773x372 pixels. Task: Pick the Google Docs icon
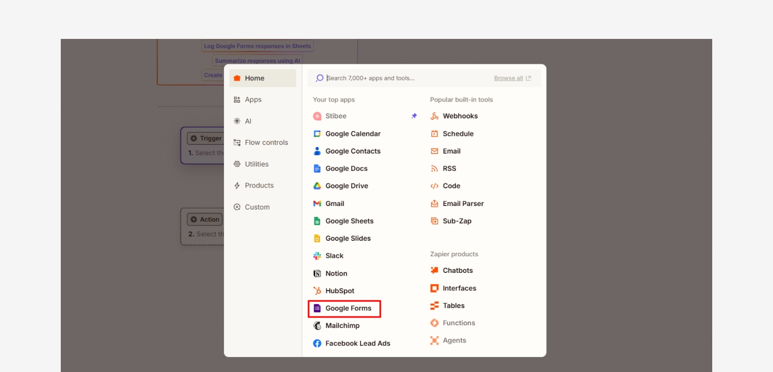pos(317,169)
